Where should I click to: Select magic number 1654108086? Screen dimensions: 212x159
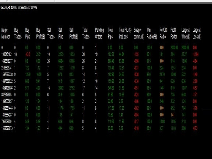(x=7, y=88)
